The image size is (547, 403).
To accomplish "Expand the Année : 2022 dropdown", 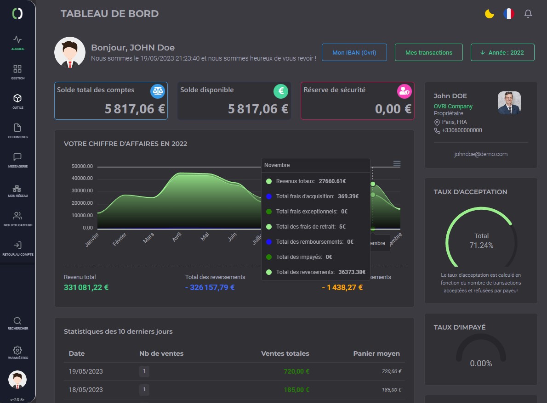I will (502, 52).
